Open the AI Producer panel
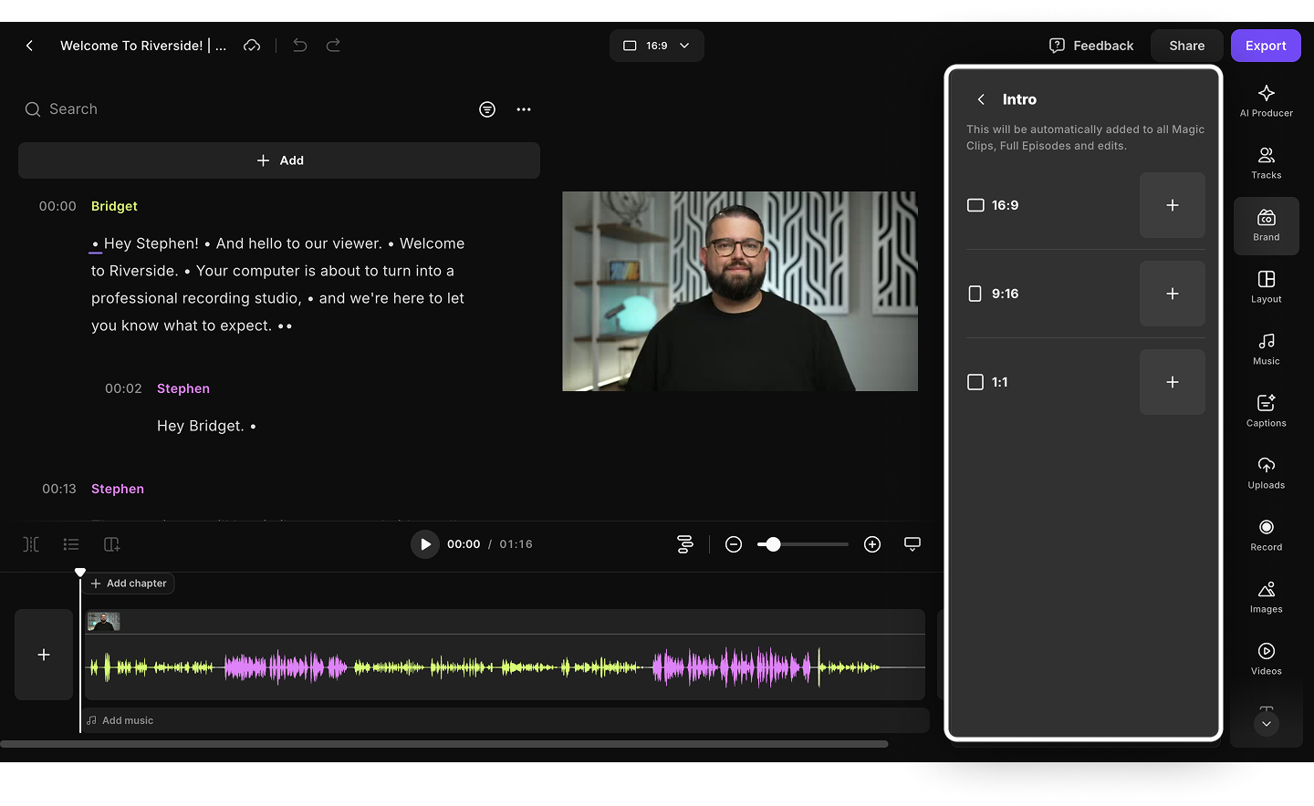 [x=1266, y=100]
